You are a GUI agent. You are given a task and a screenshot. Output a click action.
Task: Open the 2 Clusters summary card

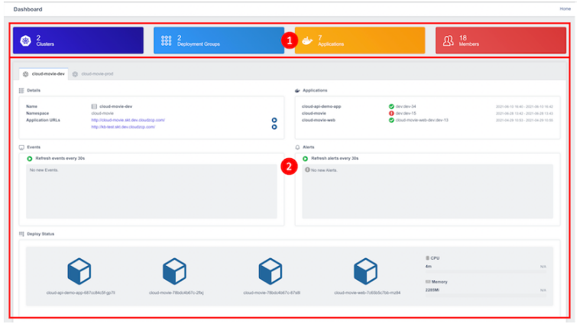pyautogui.click(x=78, y=40)
